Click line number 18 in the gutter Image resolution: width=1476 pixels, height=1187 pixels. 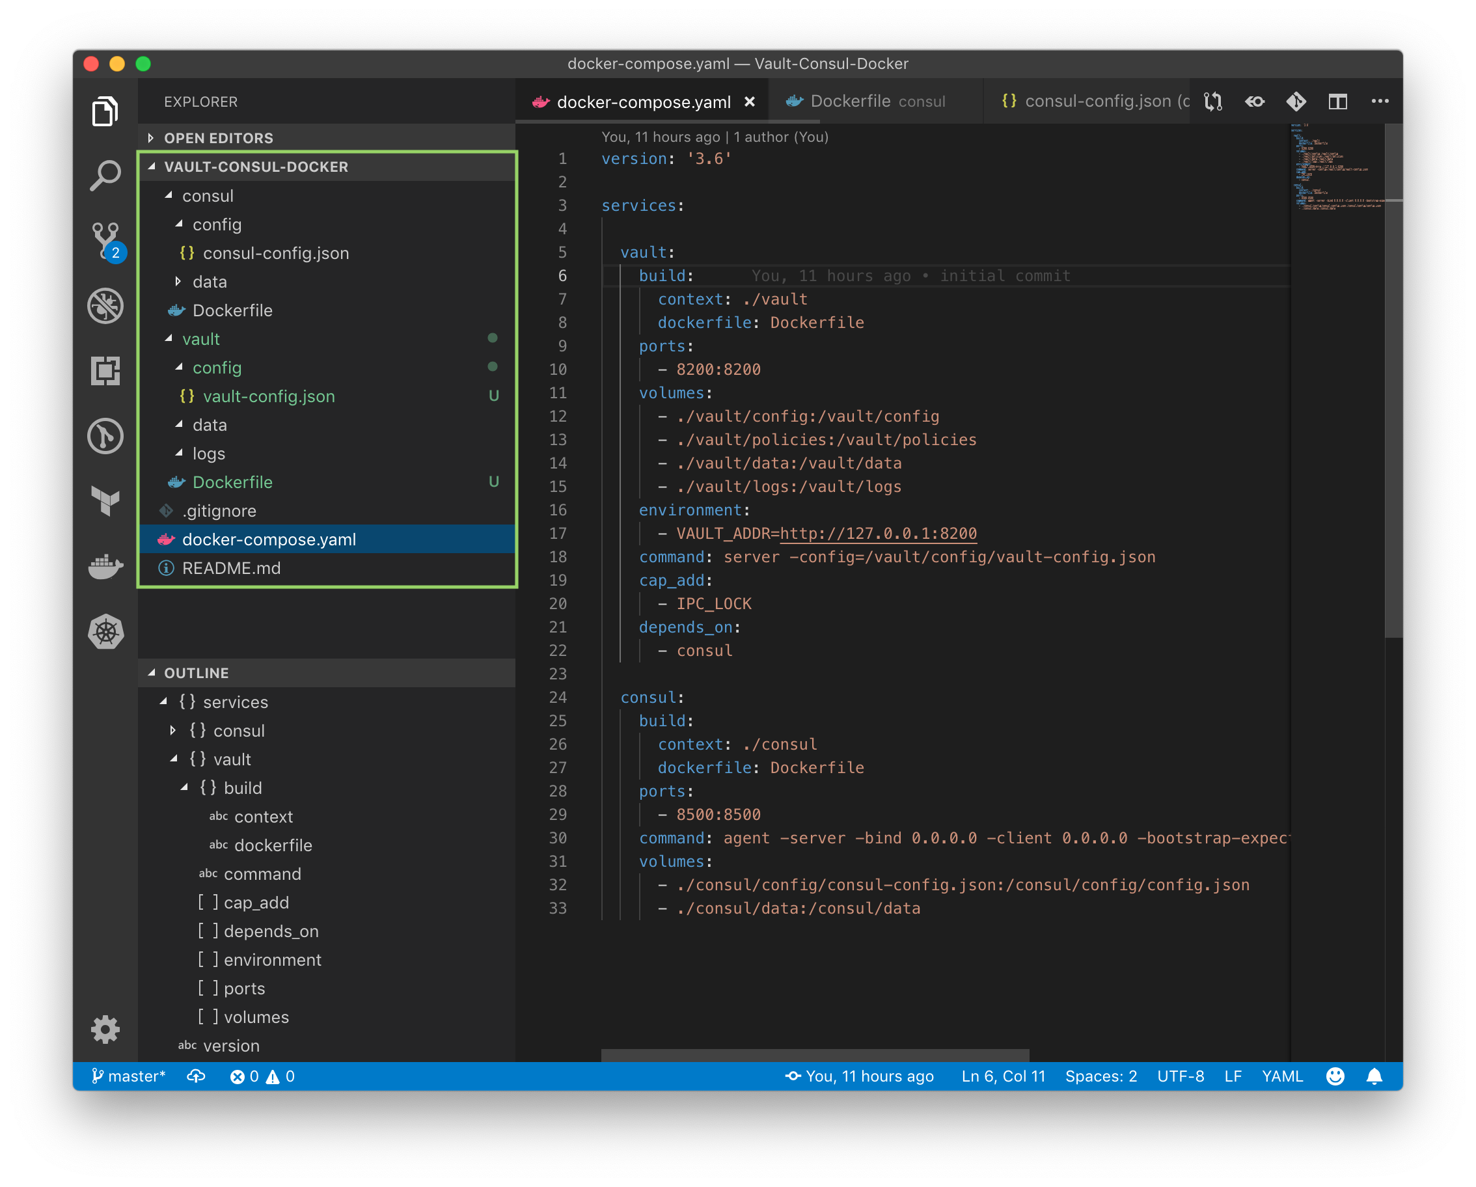558,556
